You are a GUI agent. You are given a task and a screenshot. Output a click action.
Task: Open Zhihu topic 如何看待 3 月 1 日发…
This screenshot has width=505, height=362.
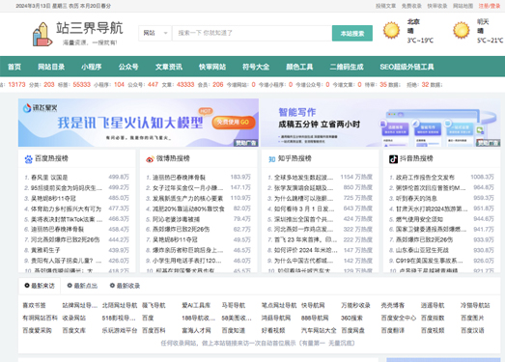pos(304,209)
